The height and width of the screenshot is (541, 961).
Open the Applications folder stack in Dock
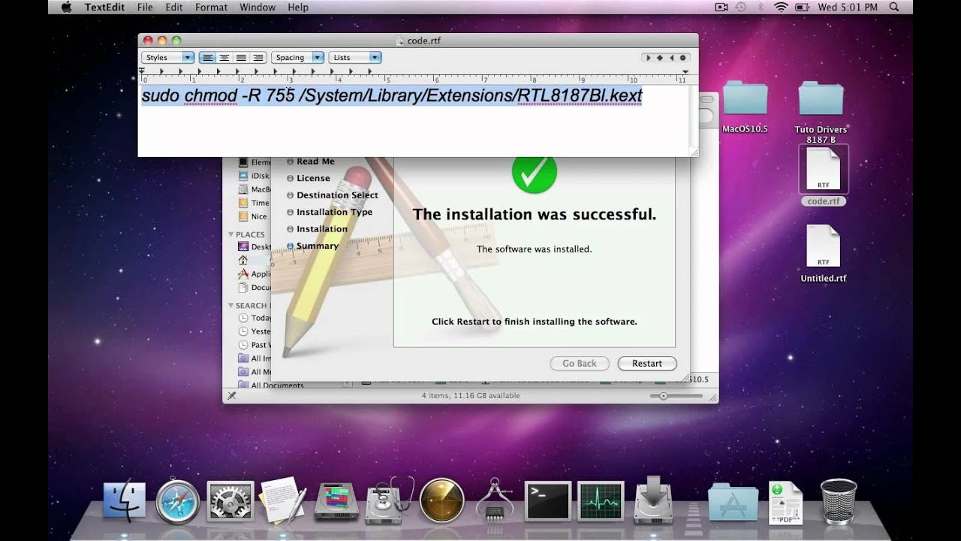coord(733,502)
